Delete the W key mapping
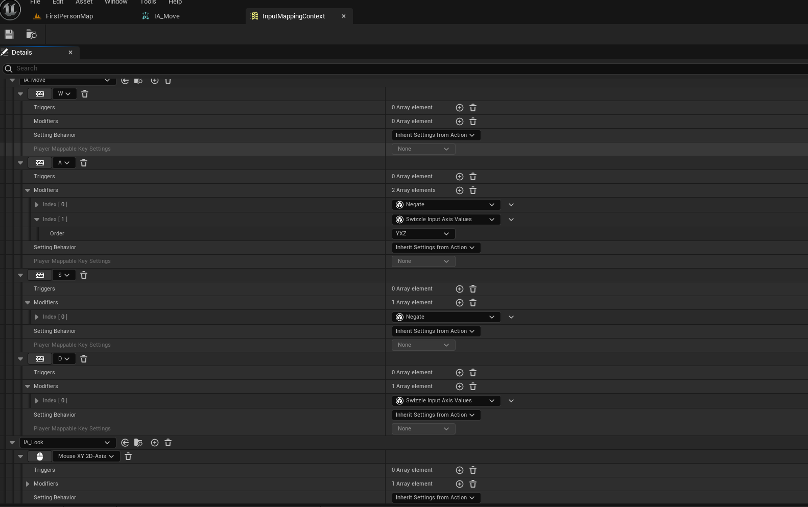Viewport: 808px width, 507px height. [x=85, y=94]
